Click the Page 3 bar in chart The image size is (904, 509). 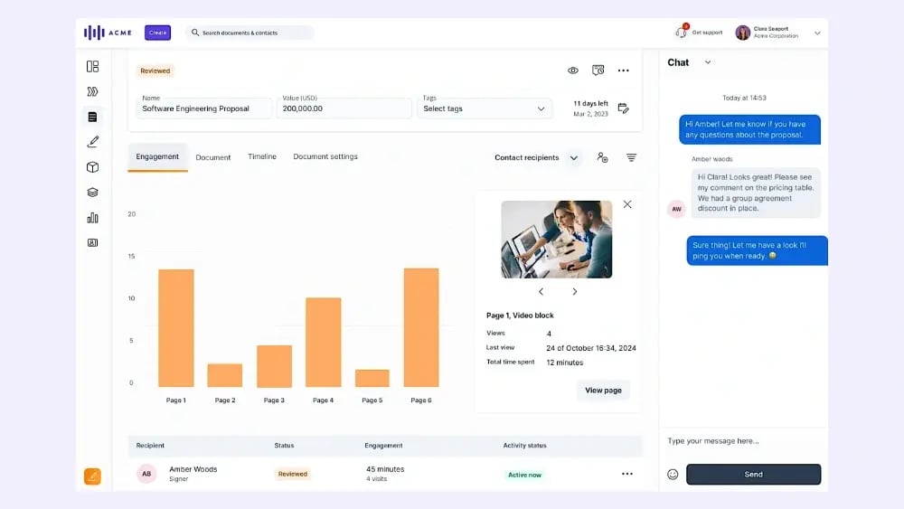274,366
